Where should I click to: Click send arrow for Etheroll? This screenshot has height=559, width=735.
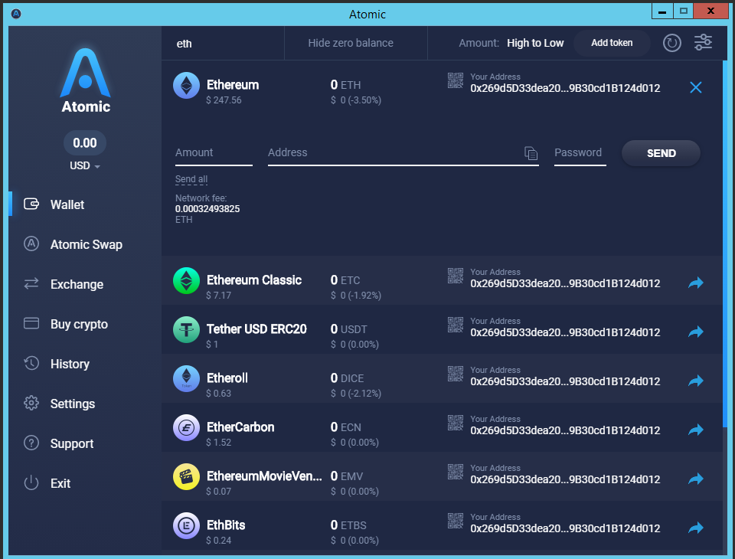coord(696,381)
